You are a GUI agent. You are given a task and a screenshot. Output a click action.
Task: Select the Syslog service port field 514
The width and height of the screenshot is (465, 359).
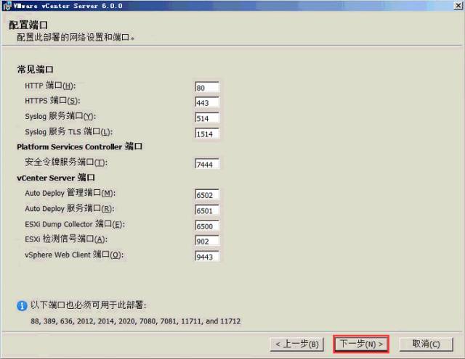(x=207, y=118)
